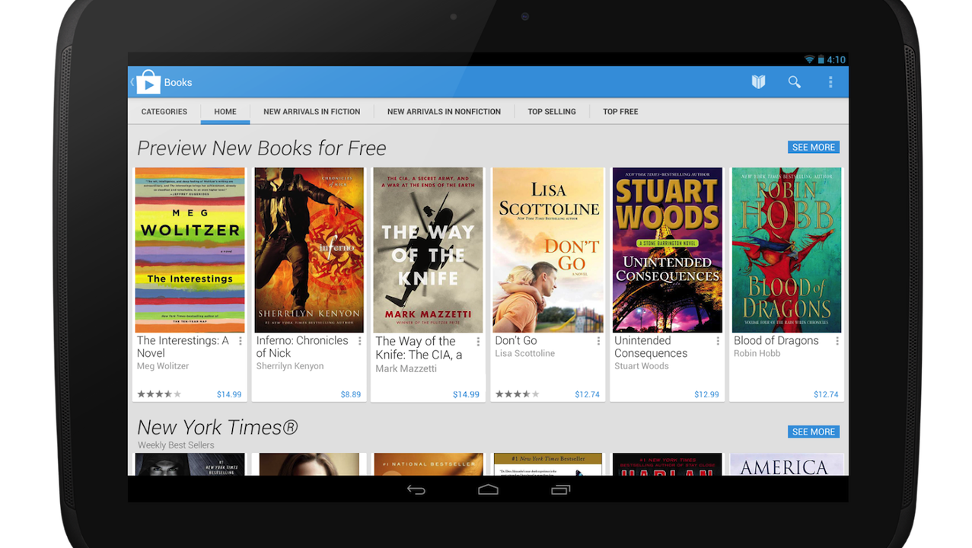Image resolution: width=972 pixels, height=548 pixels.
Task: Open New Arrivals in Nonfiction tab
Action: tap(444, 111)
